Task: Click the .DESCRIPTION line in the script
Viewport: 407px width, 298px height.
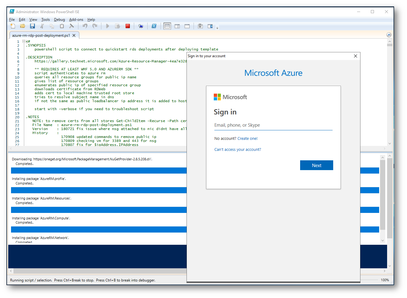Action: click(39, 57)
